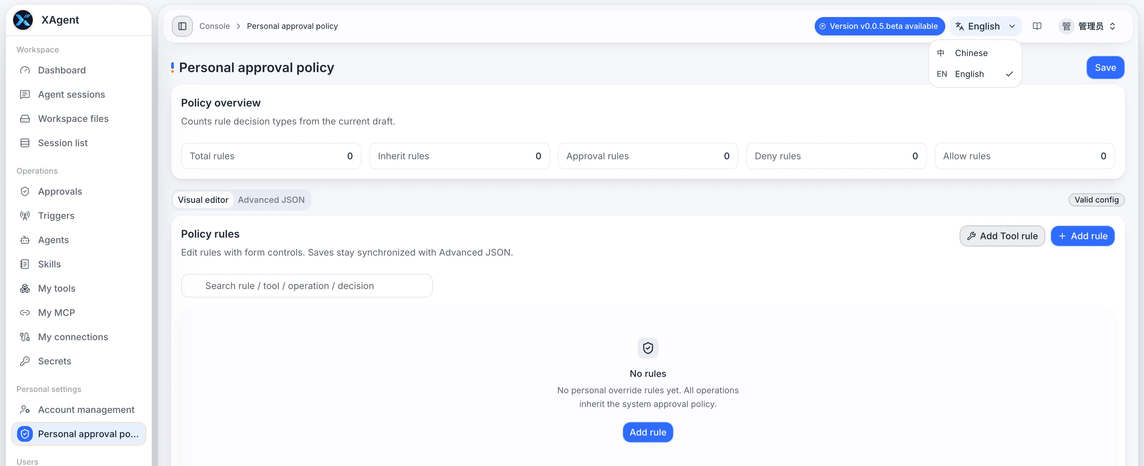This screenshot has width=1144, height=466.
Task: Select Chinese from language menu
Action: pos(975,53)
